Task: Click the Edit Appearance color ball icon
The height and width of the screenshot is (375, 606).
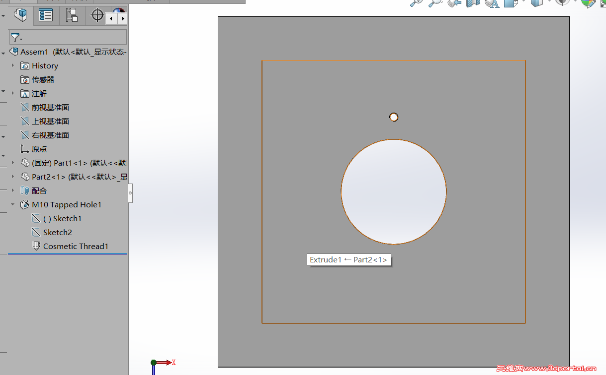Action: [x=589, y=3]
